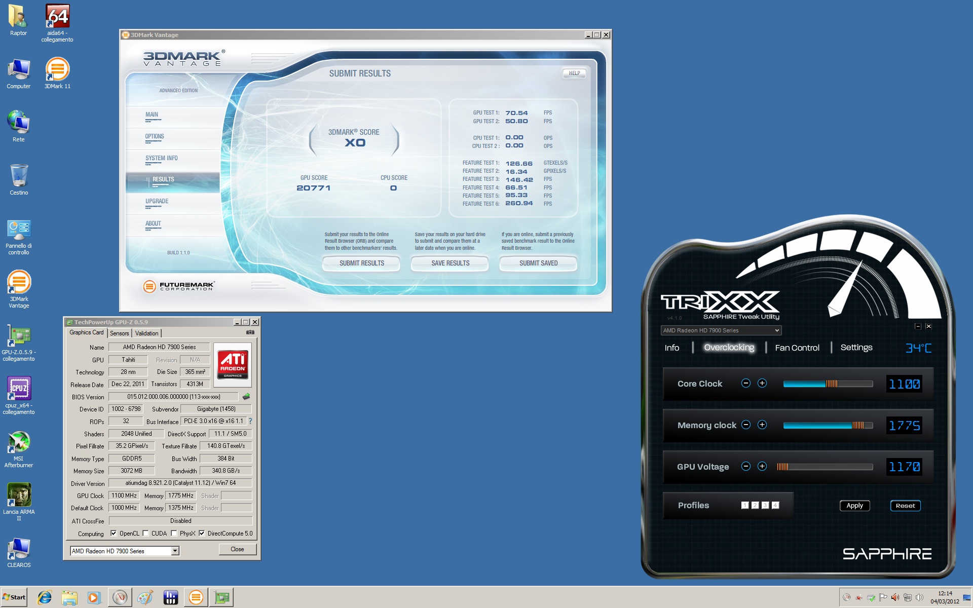Image resolution: width=973 pixels, height=608 pixels.
Task: Open TRIXX AMD Radeon device dropdown
Action: (721, 330)
